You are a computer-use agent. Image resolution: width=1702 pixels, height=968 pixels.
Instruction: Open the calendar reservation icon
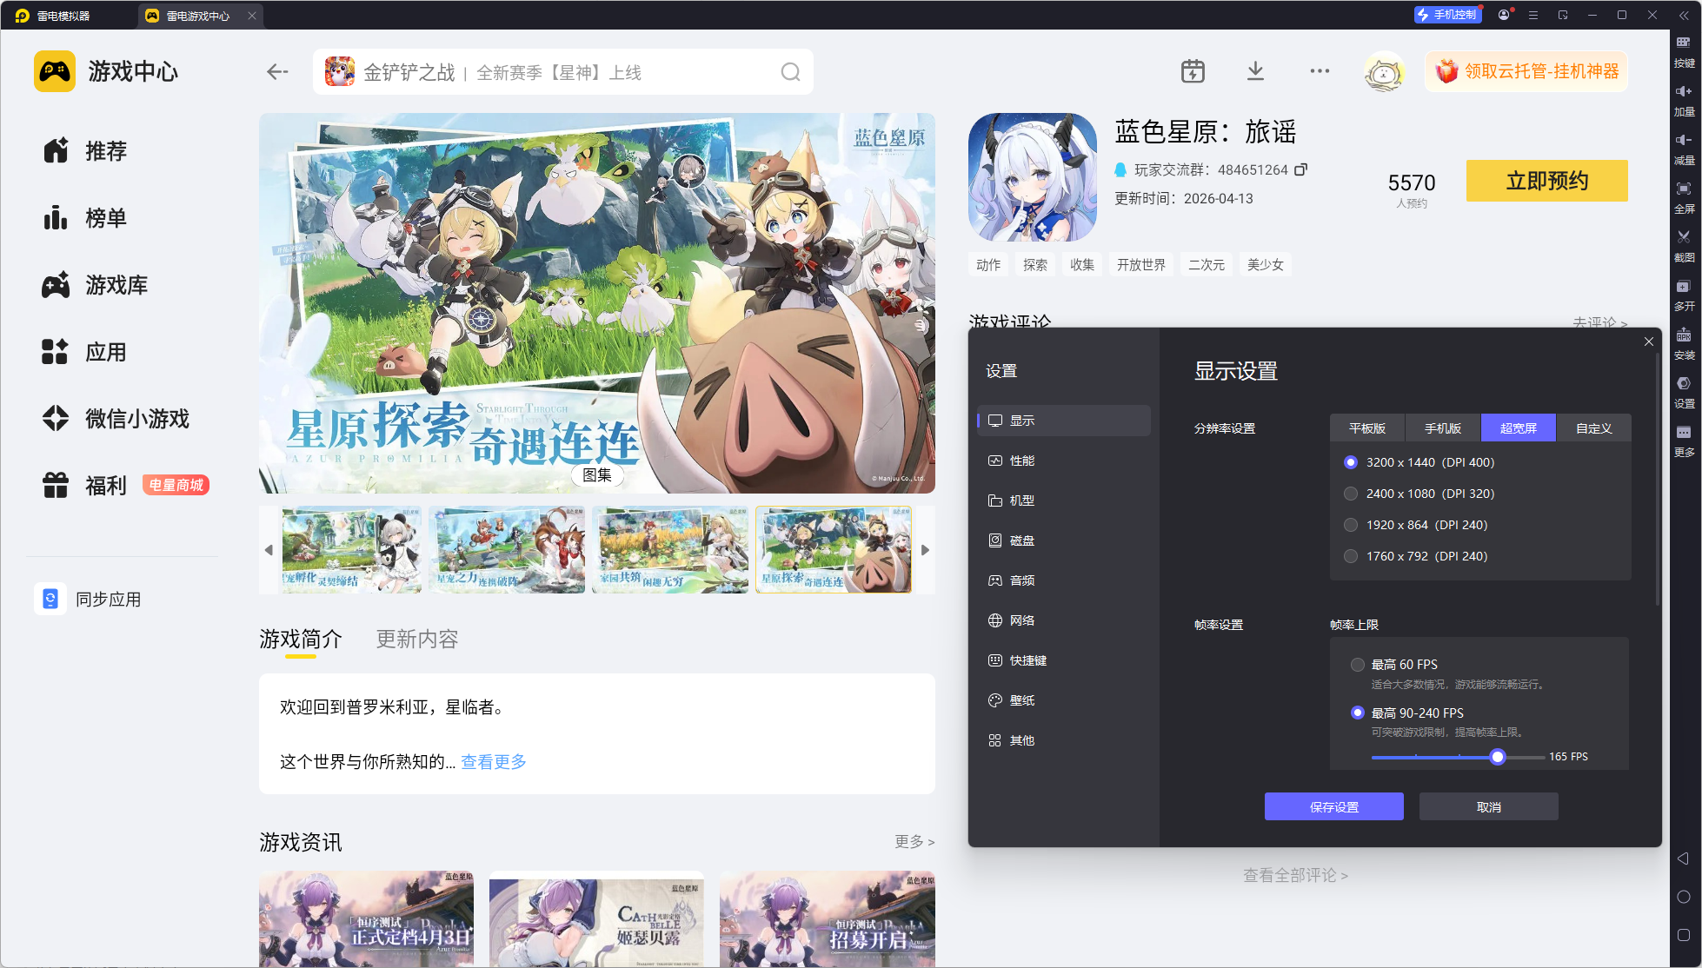point(1193,71)
